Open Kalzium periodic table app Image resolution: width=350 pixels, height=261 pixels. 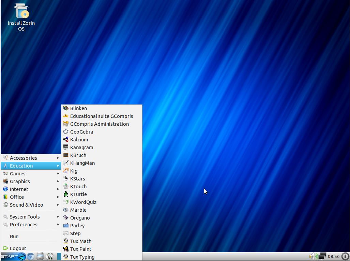click(79, 140)
